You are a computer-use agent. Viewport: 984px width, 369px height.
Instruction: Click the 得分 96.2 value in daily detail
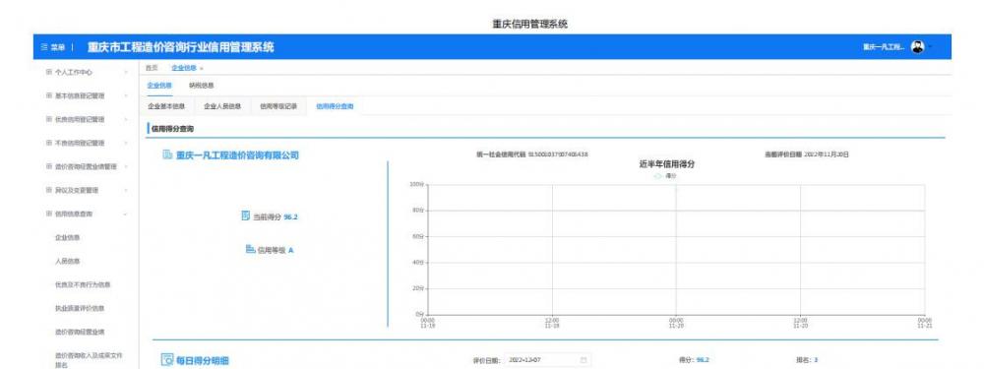tap(703, 360)
